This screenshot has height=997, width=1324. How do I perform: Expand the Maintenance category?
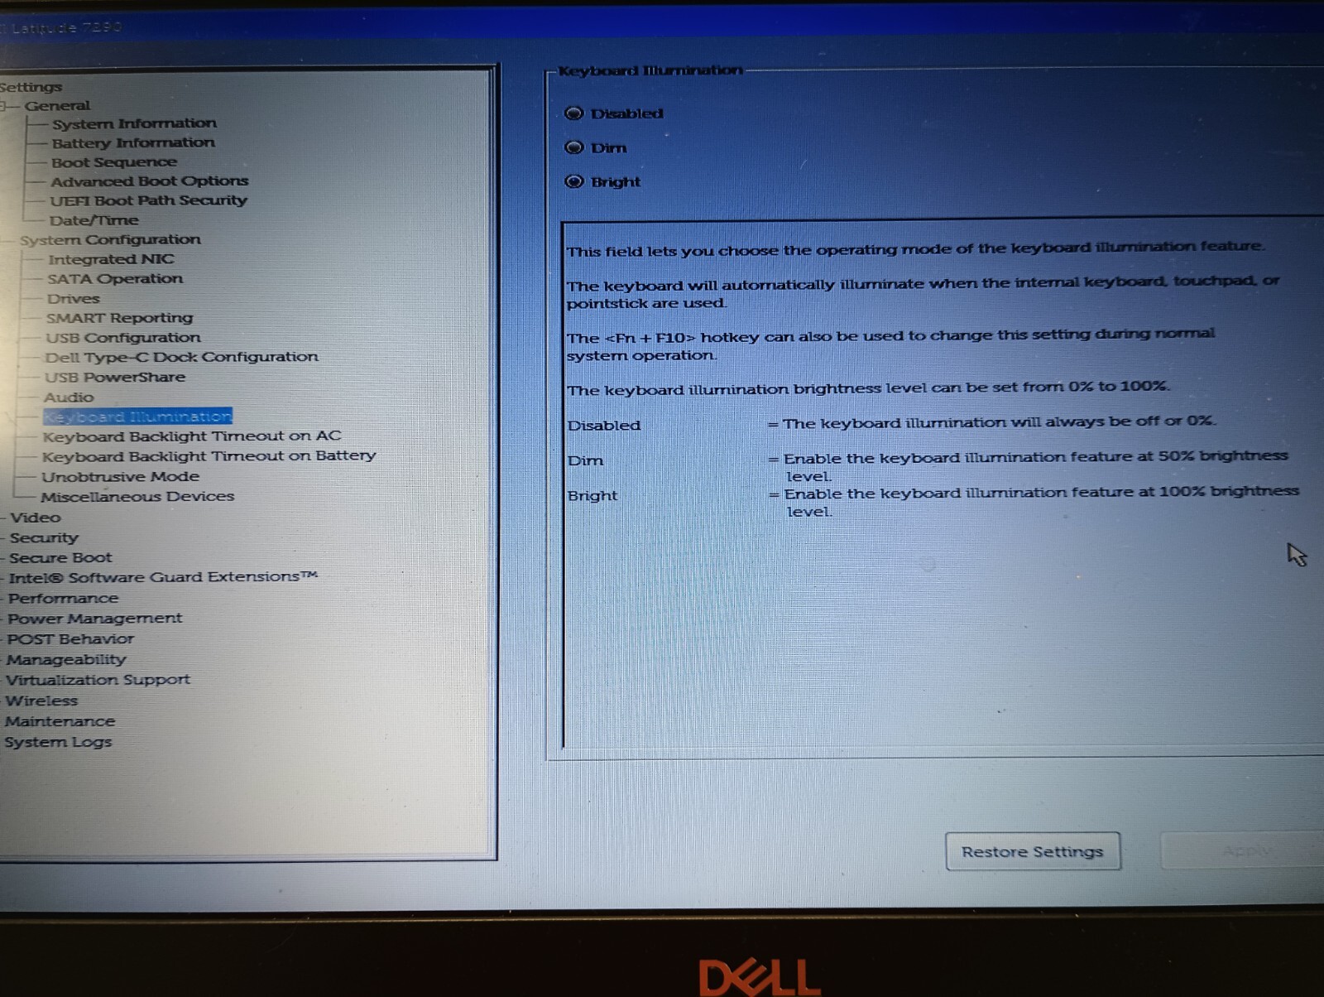(x=60, y=721)
